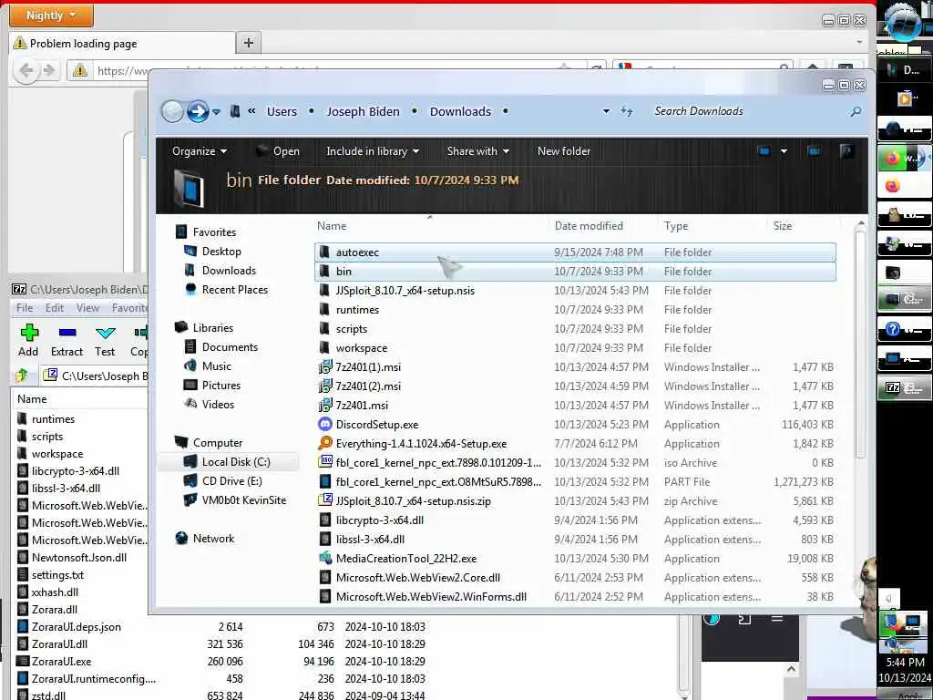Open the Organize menu
This screenshot has width=933, height=700.
[200, 151]
